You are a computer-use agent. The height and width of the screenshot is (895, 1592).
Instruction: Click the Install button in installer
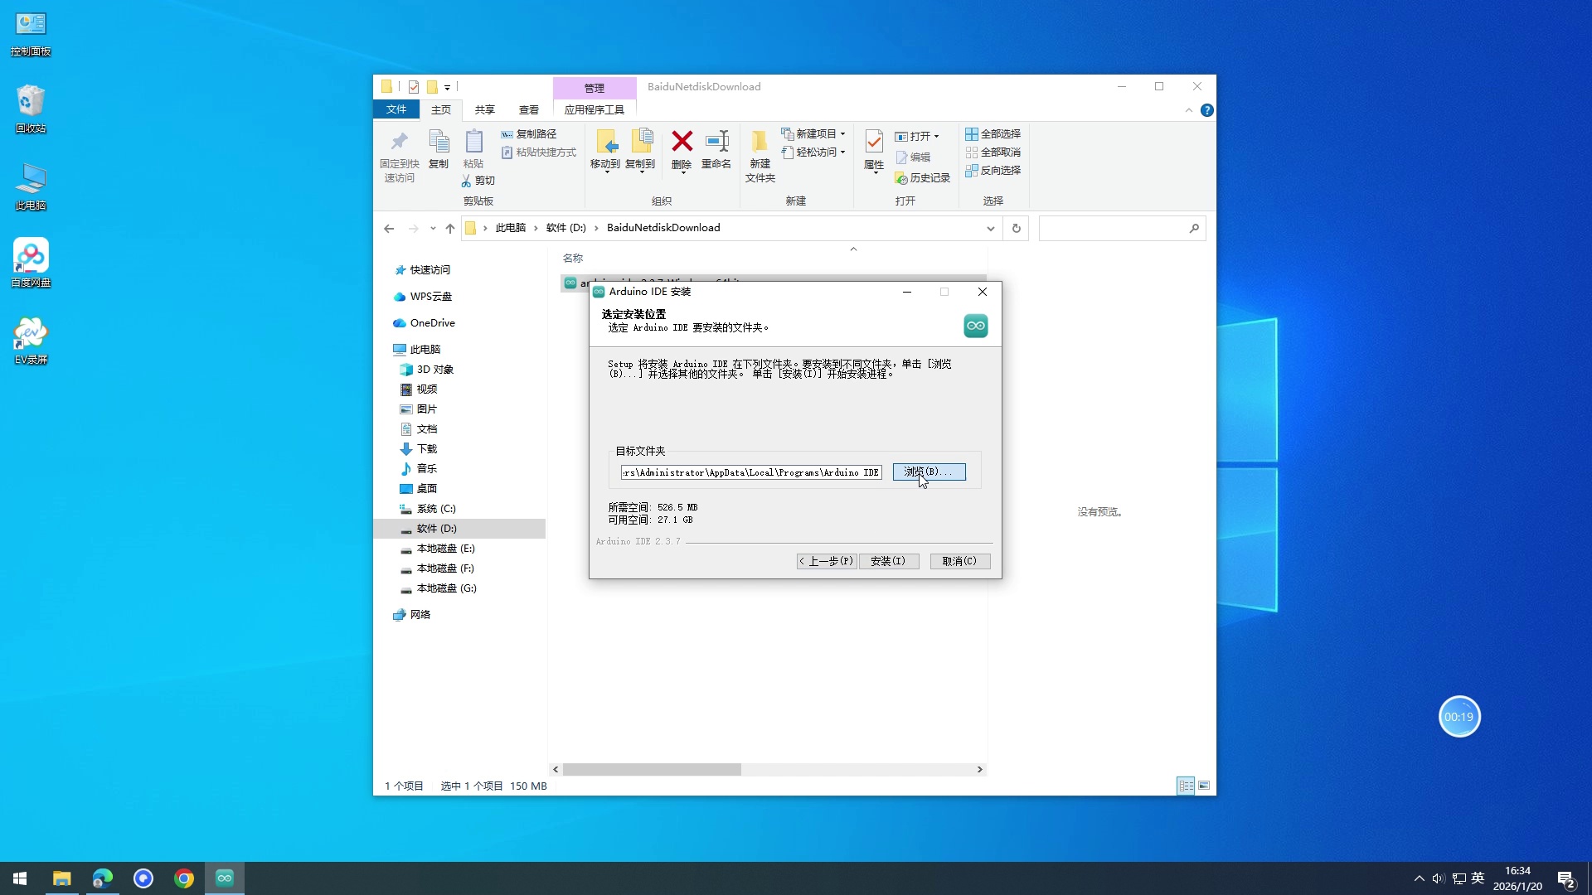point(888,562)
